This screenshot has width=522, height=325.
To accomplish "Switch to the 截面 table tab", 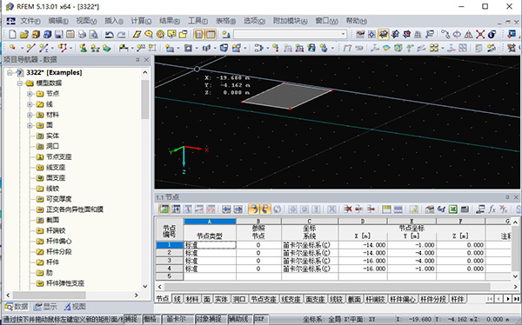I will point(354,299).
